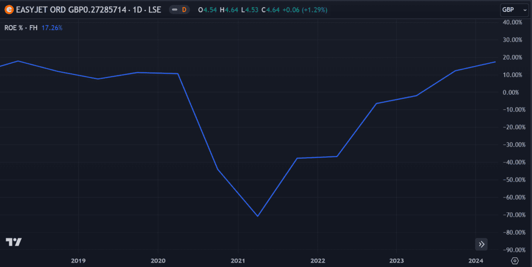Click the orange D delayed-data badge
Viewport: 532px width, 267px height.
(184, 9)
